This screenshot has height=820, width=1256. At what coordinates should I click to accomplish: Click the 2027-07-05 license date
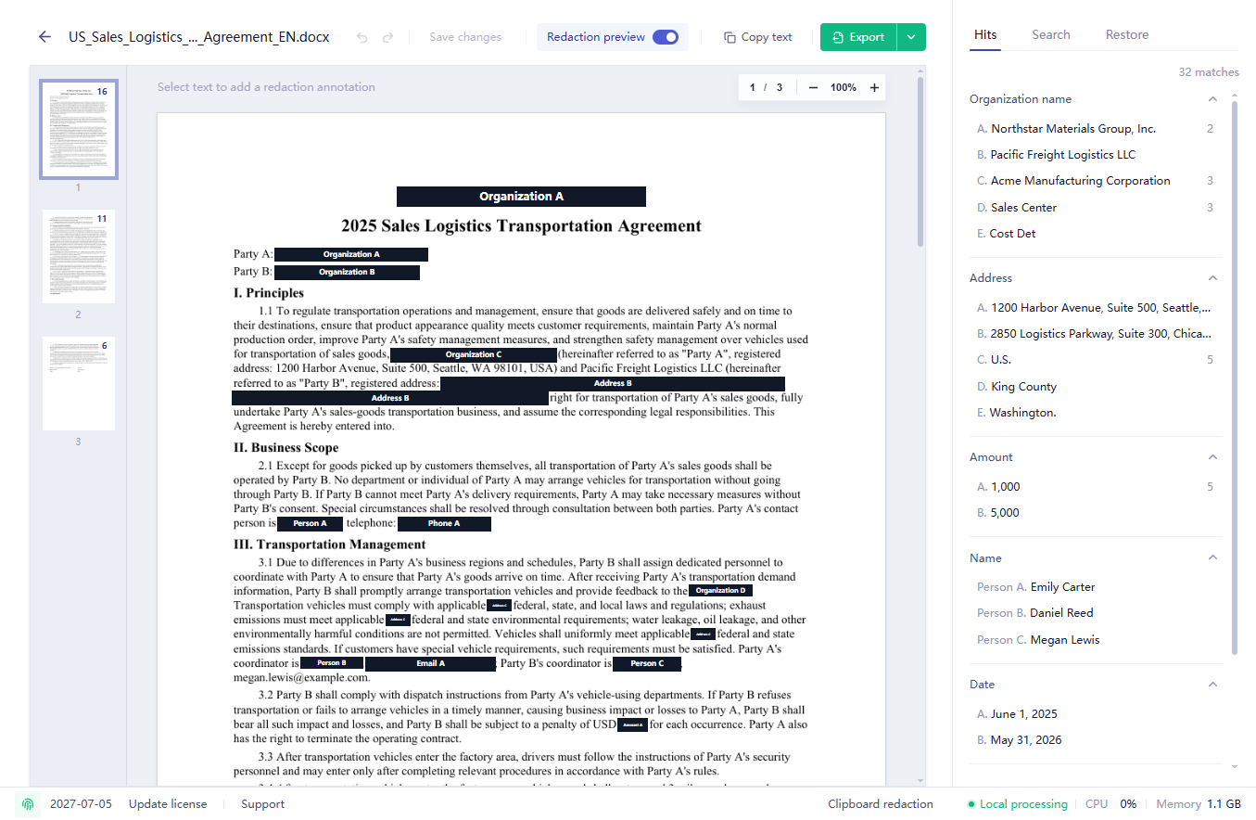81,804
